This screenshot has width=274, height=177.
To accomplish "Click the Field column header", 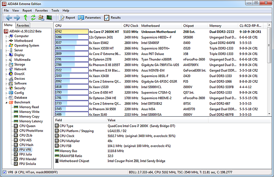I will 80,120.
